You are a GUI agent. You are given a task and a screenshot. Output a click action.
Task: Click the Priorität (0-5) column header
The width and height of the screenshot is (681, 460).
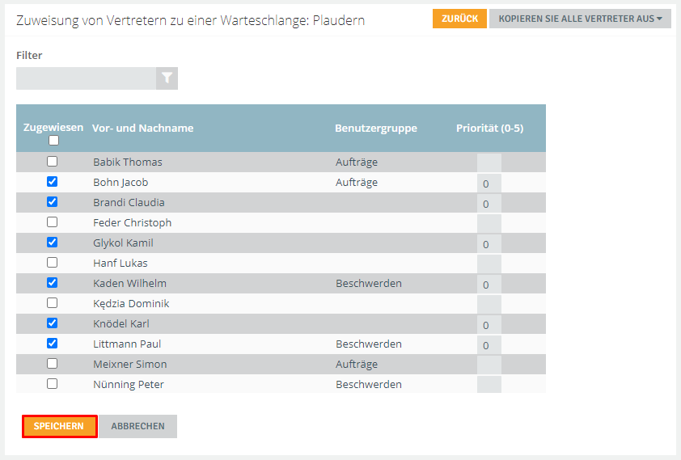(x=489, y=128)
